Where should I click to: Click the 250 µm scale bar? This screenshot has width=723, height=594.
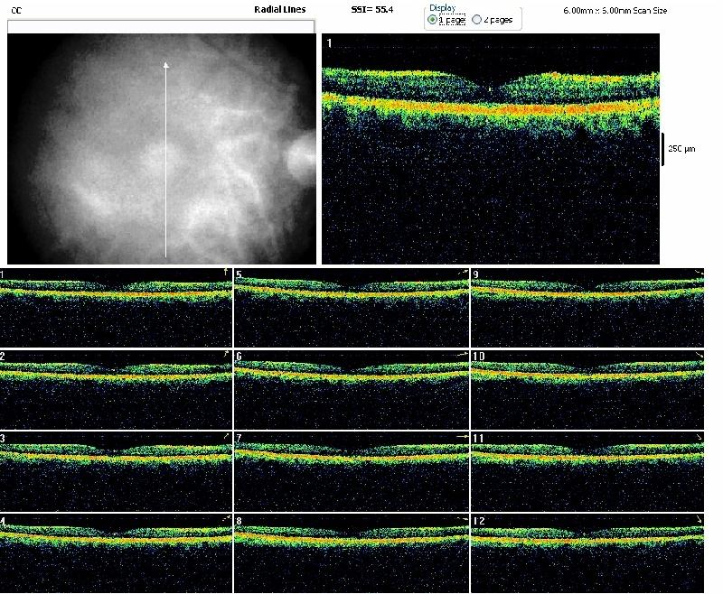tap(662, 148)
